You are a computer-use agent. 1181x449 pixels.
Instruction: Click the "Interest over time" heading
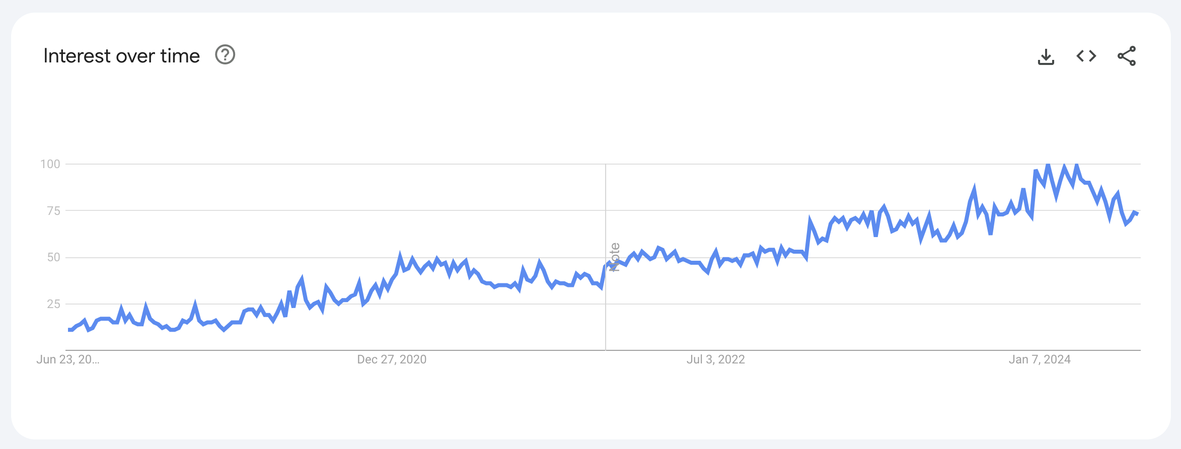pos(121,56)
